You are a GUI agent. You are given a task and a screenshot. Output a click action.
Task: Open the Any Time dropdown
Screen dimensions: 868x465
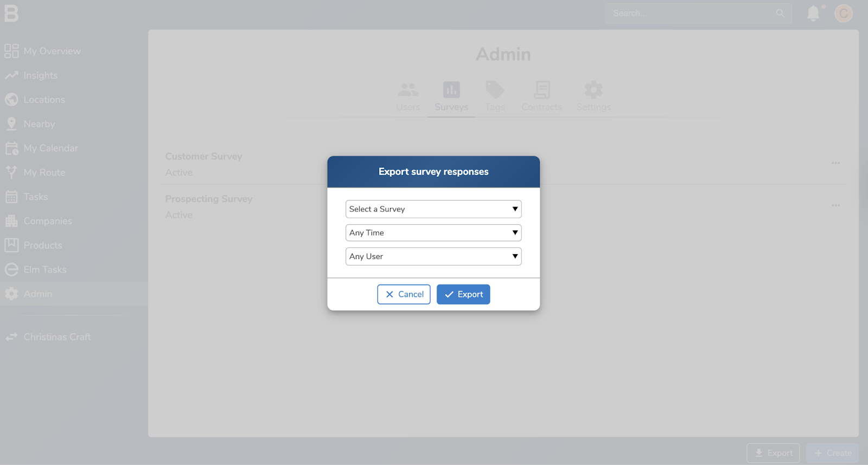(x=433, y=233)
